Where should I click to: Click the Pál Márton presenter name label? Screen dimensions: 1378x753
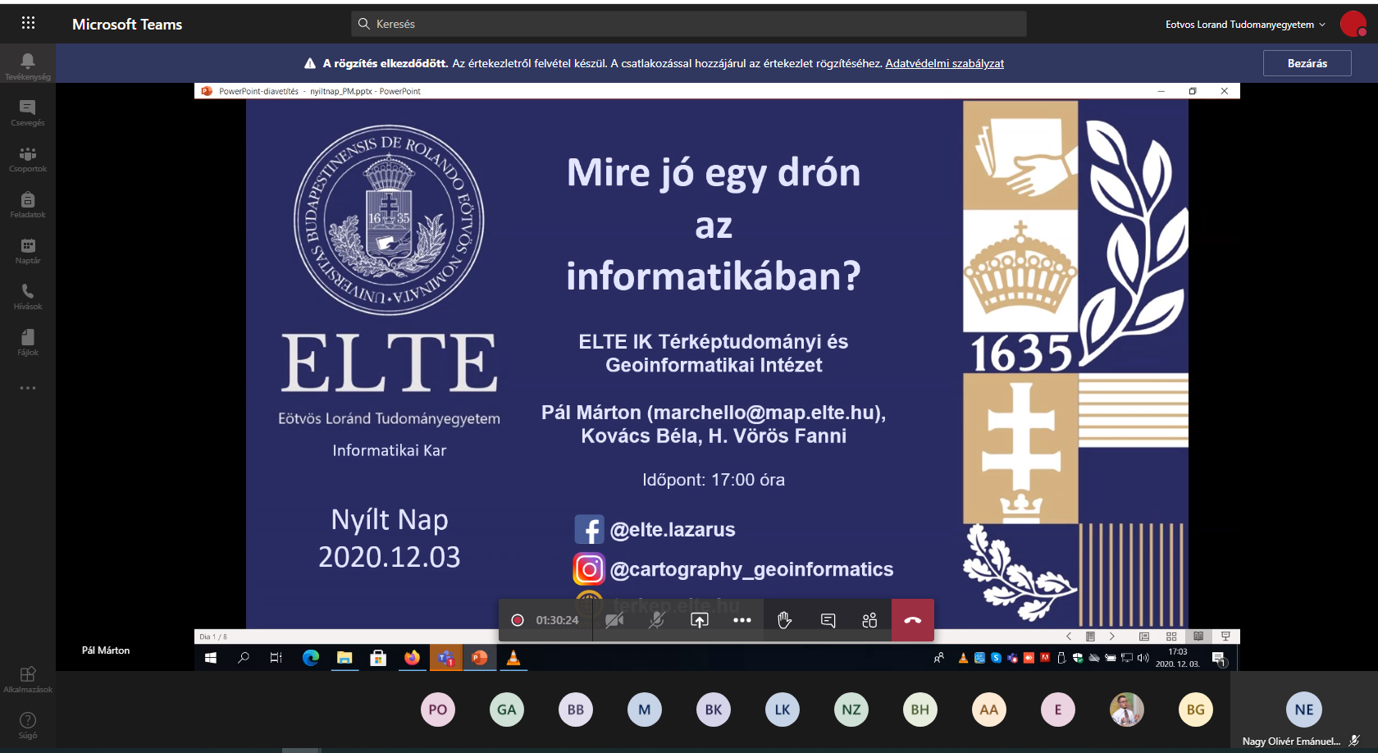click(106, 650)
